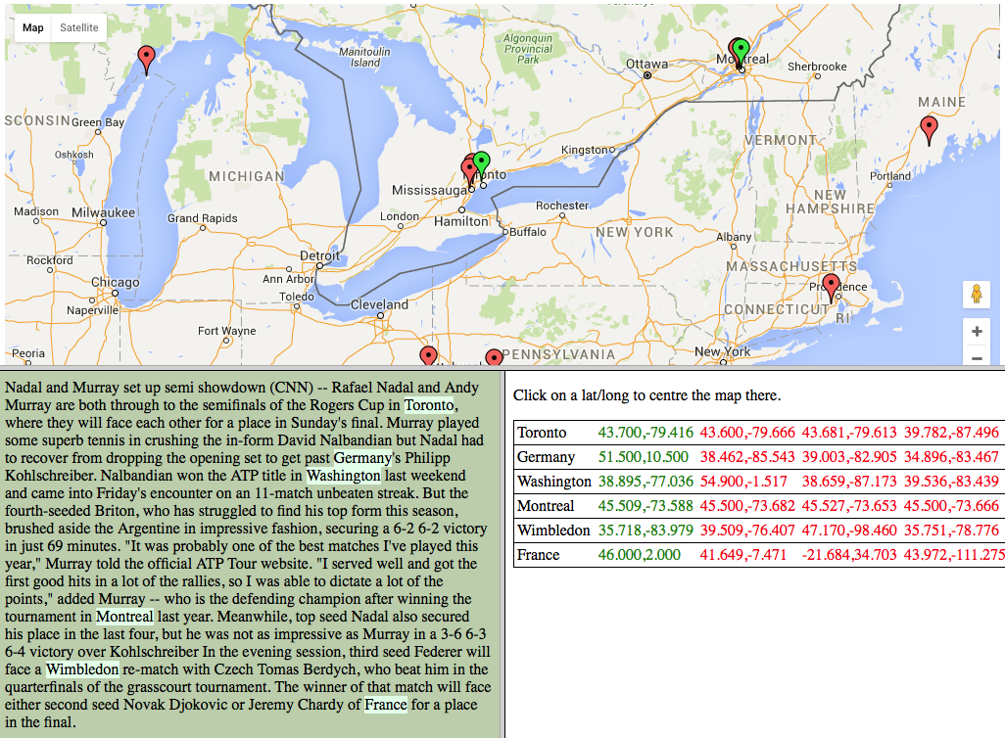
Task: Click Cleveland label on the map
Action: pyautogui.click(x=379, y=304)
